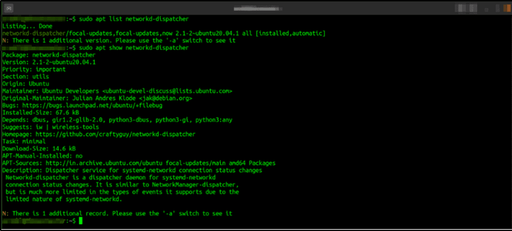Screen dimensions: 512x231
Task: Click 'Description: Dispatcher service for systemd-networkd' line
Action: [132, 170]
